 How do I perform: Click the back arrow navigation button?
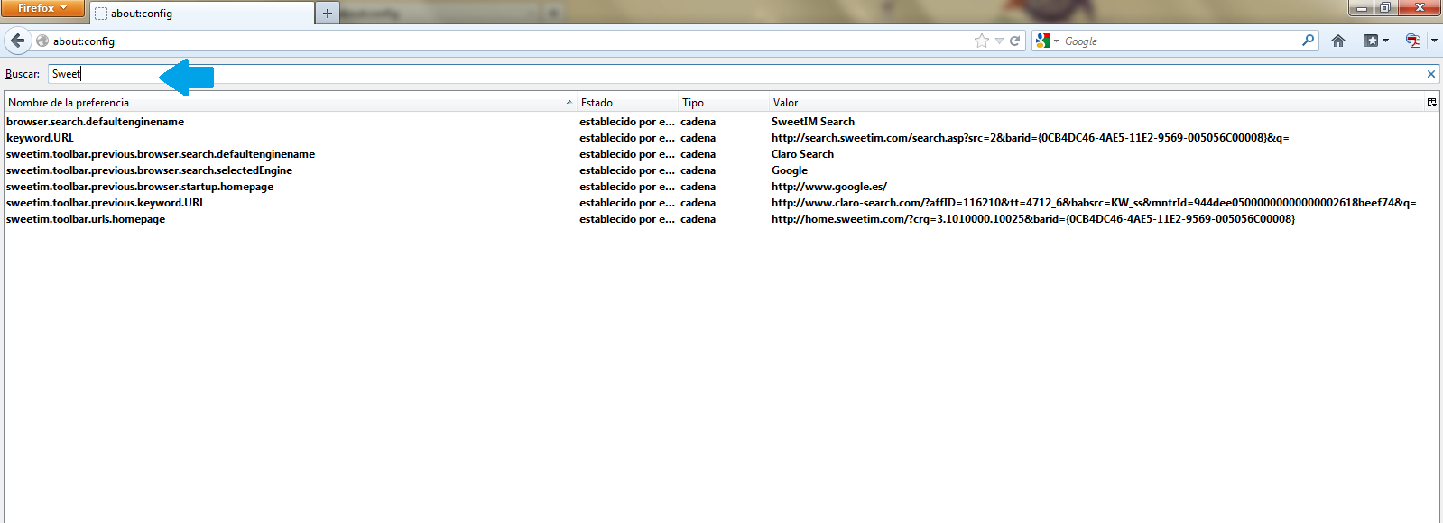coord(17,41)
